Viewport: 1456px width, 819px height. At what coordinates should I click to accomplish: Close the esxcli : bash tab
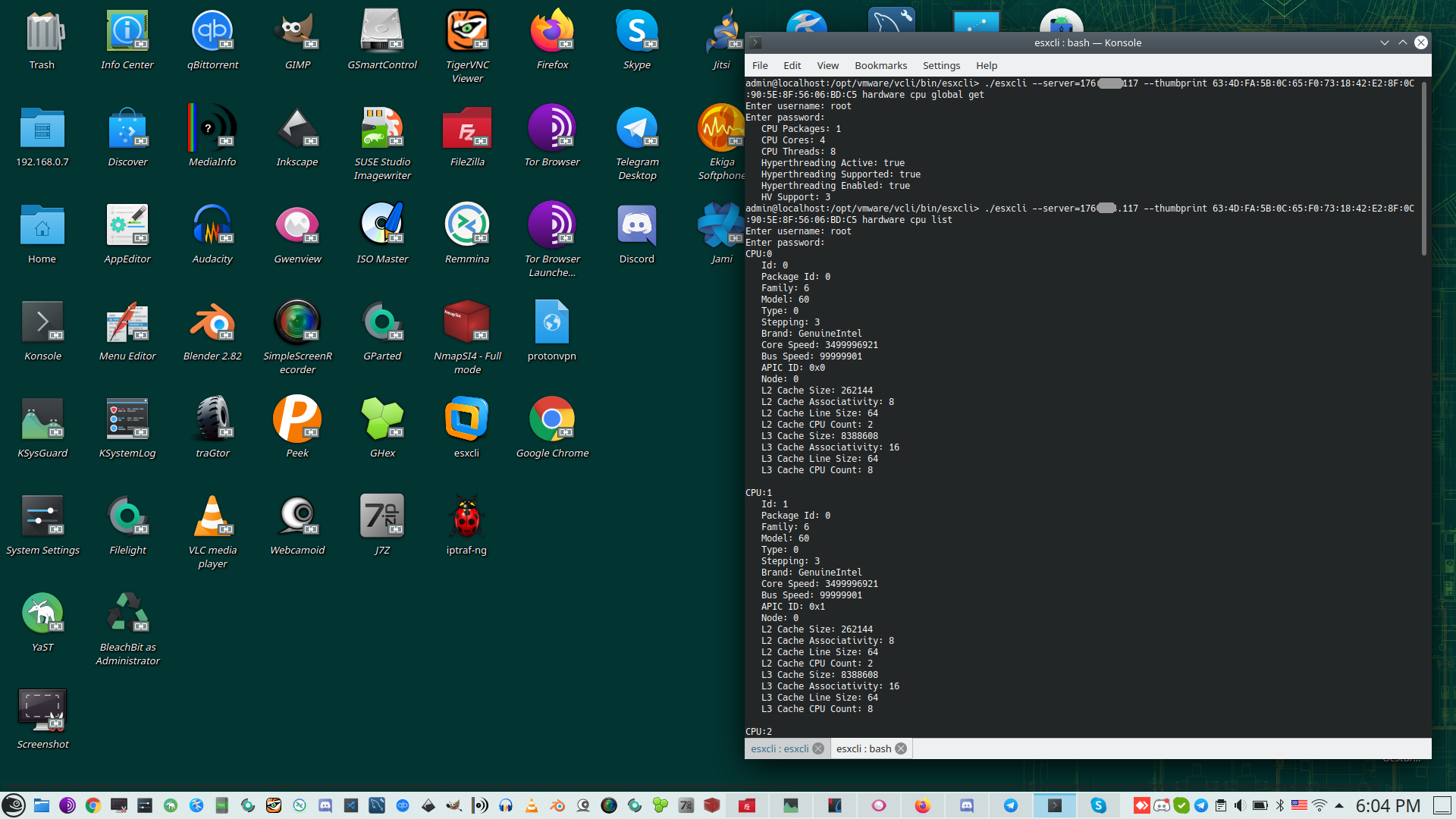click(901, 748)
